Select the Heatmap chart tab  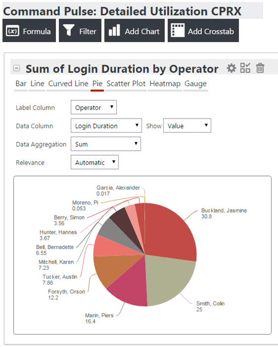click(x=165, y=84)
